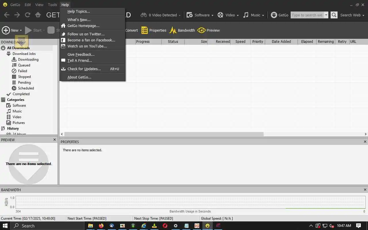
Task: Select the Queued tree item
Action: (x=24, y=65)
